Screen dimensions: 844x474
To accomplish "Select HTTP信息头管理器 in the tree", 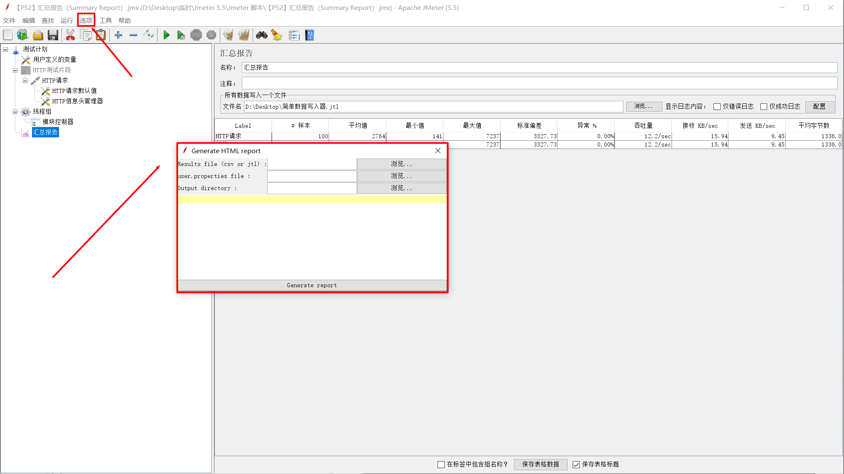I will [77, 101].
